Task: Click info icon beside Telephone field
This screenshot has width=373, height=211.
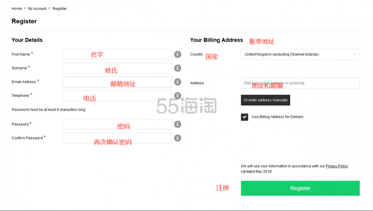Action: coord(177,96)
